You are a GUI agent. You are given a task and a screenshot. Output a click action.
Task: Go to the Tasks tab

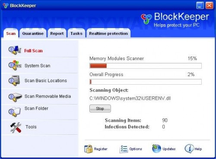click(x=76, y=33)
